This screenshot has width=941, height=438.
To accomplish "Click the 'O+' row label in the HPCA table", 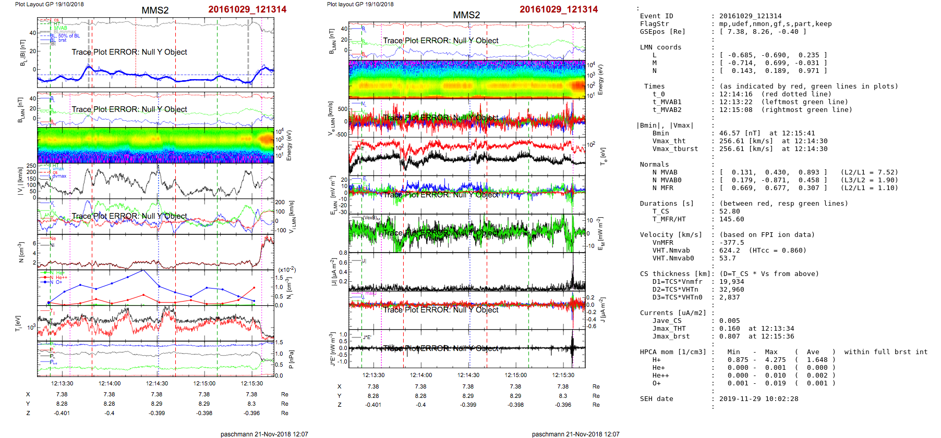I will coord(656,383).
